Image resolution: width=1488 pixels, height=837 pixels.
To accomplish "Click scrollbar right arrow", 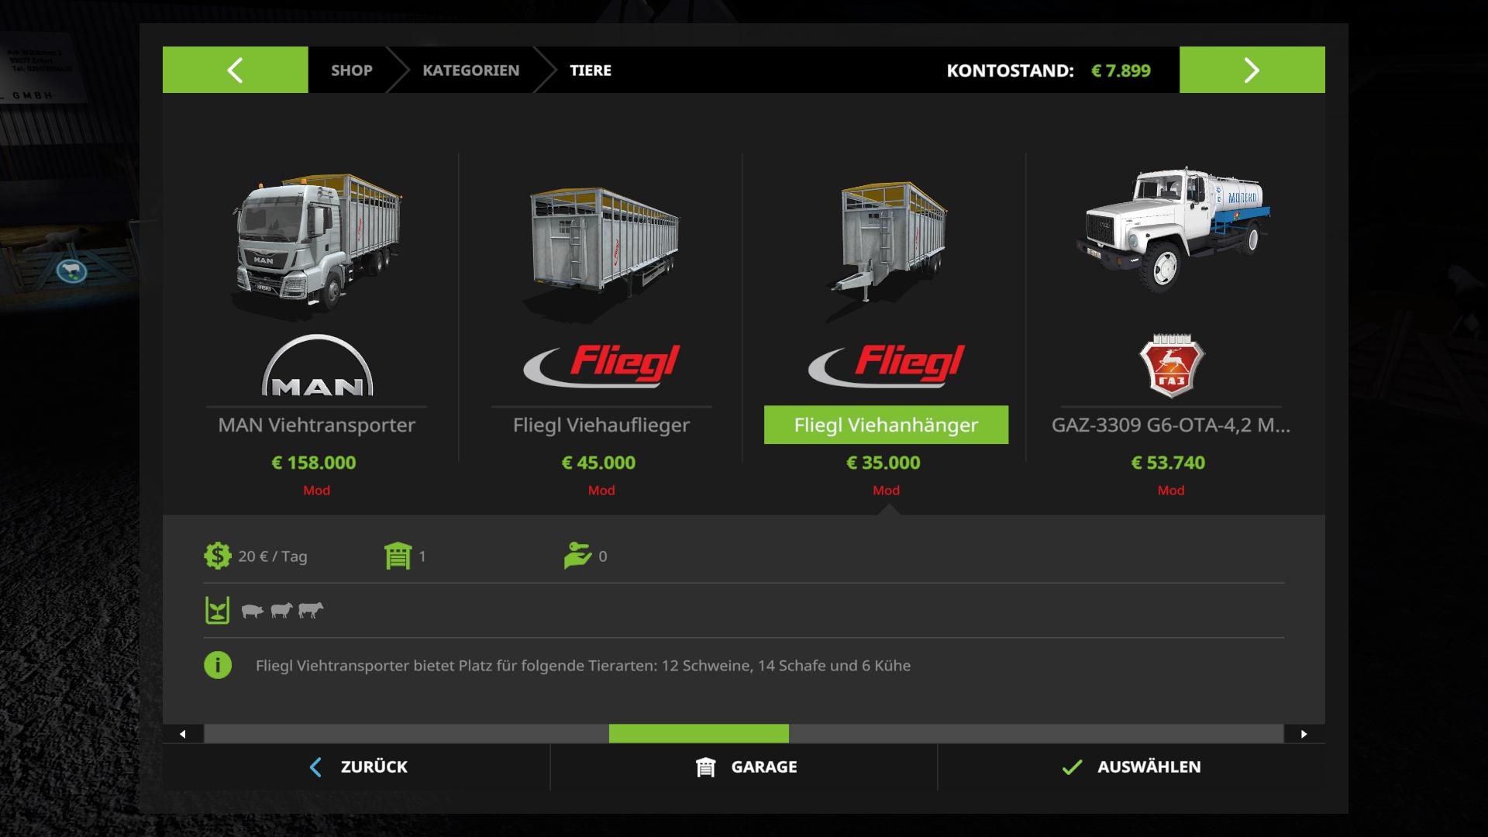I will [x=1304, y=734].
